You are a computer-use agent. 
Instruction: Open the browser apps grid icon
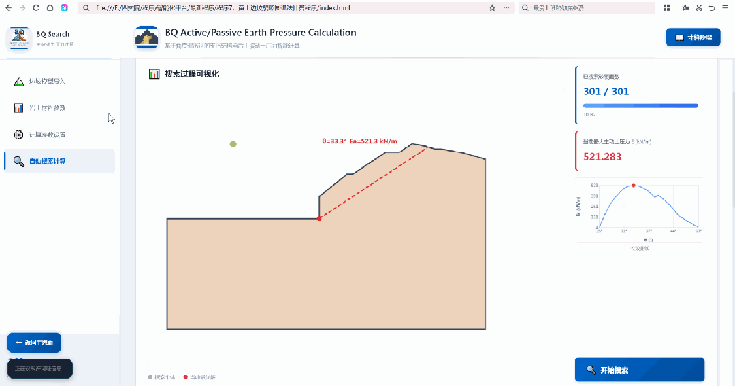(x=666, y=8)
